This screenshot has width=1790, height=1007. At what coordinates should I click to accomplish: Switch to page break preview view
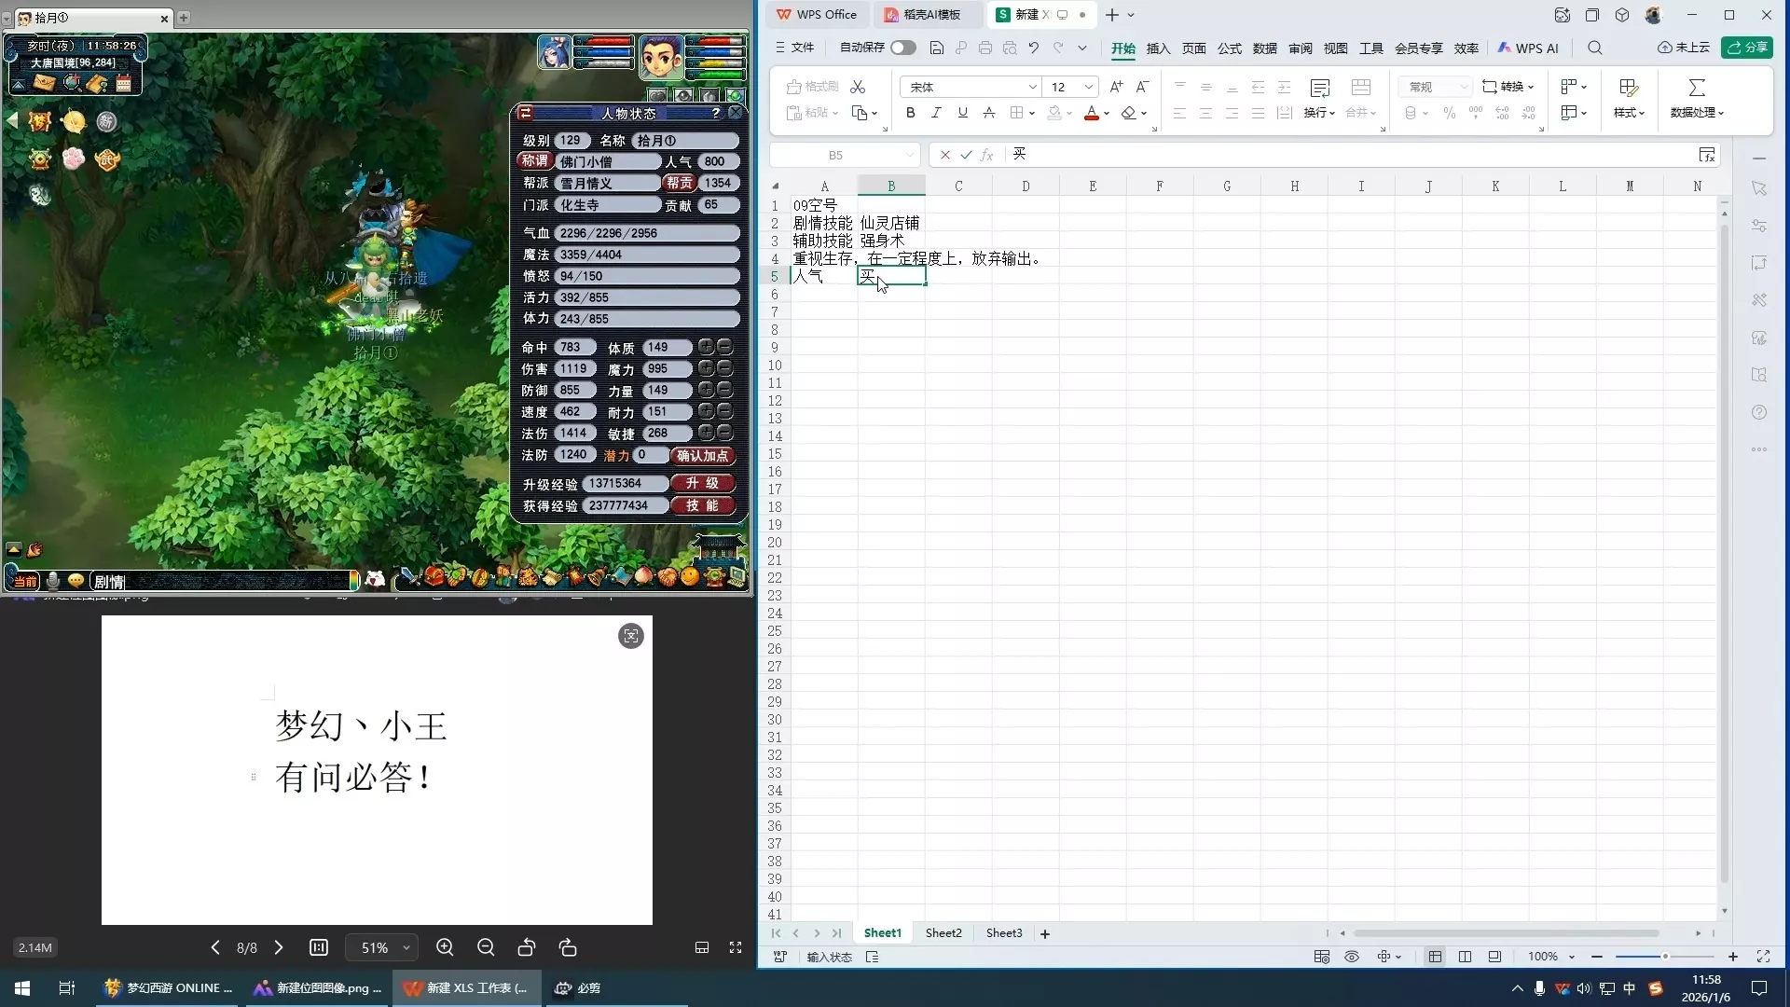(x=1465, y=957)
